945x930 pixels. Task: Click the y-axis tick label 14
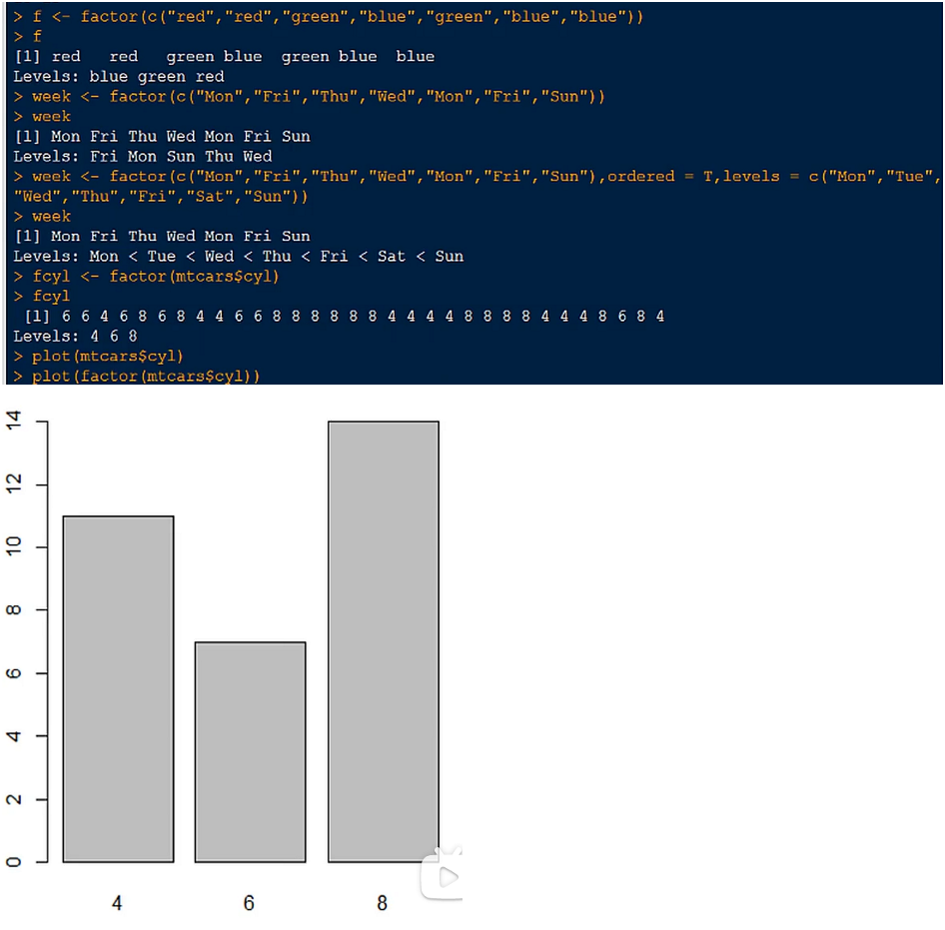coord(13,421)
